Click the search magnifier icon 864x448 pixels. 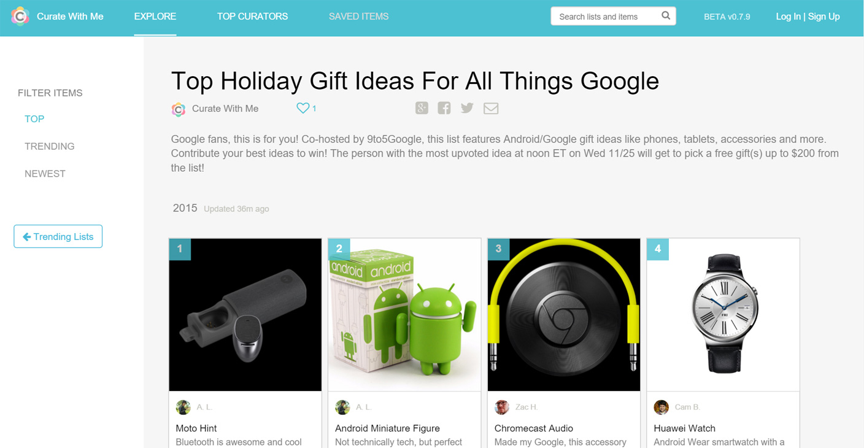pyautogui.click(x=666, y=16)
